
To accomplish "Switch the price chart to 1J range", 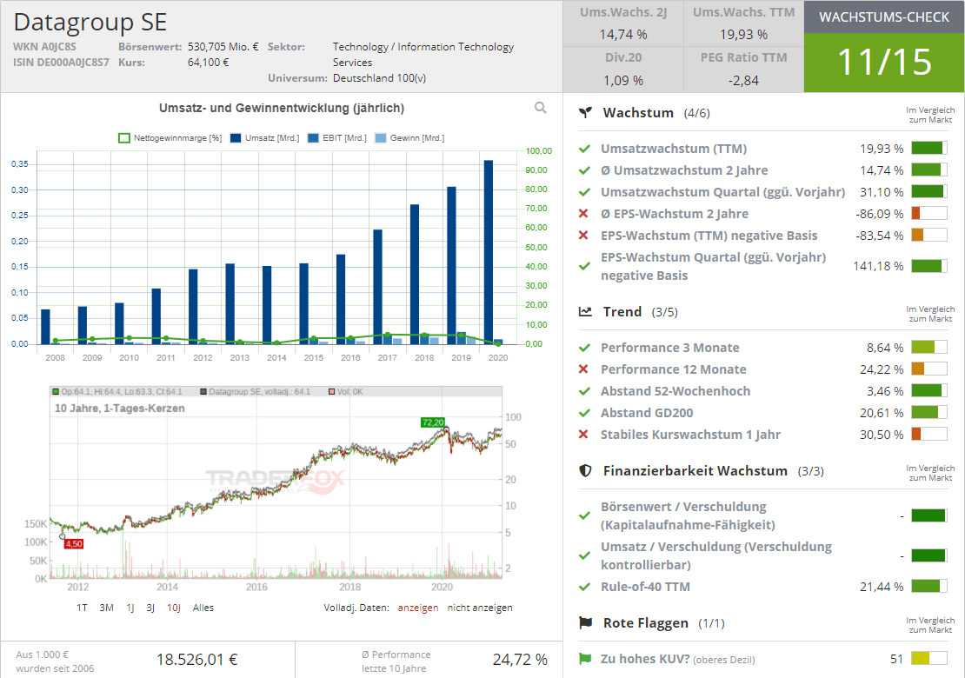I will pos(130,608).
